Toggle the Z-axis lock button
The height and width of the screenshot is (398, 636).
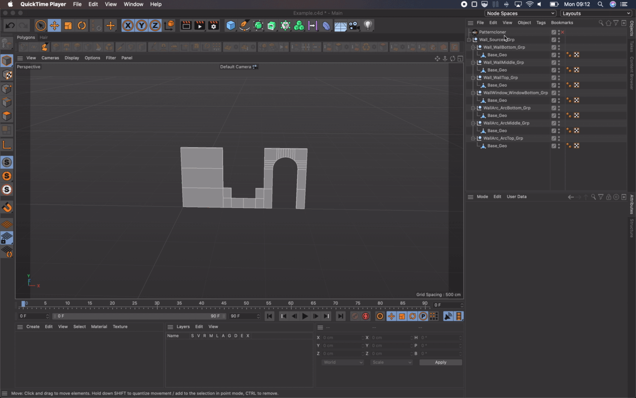point(155,25)
